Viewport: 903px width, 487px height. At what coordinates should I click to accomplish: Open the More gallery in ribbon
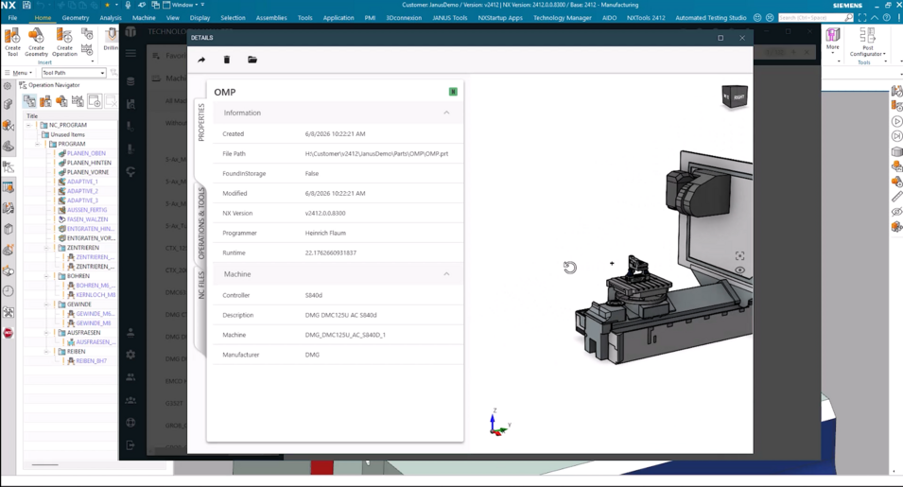coord(833,41)
